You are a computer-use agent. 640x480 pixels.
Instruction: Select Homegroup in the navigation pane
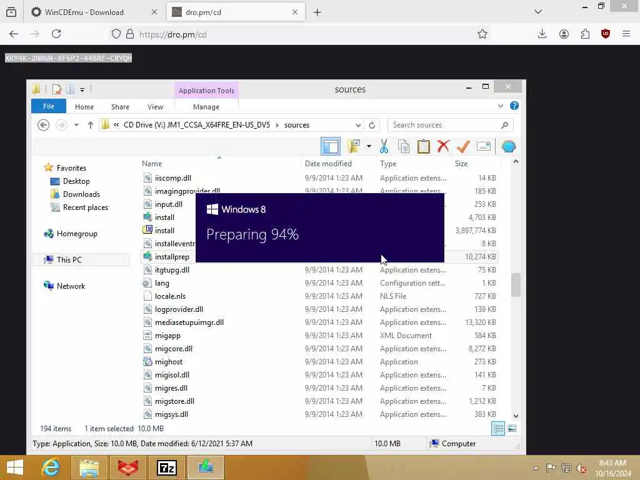point(76,234)
